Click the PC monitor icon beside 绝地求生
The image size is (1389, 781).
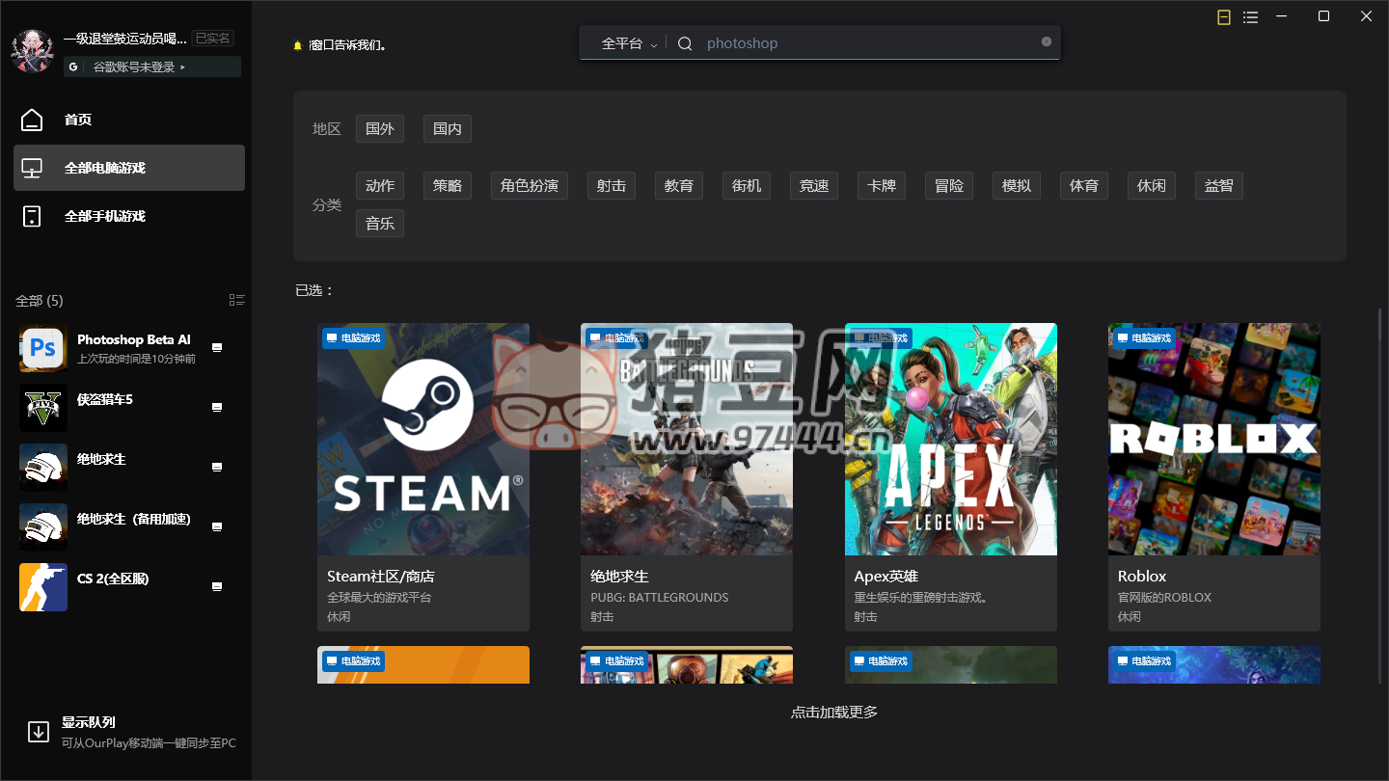(x=217, y=468)
